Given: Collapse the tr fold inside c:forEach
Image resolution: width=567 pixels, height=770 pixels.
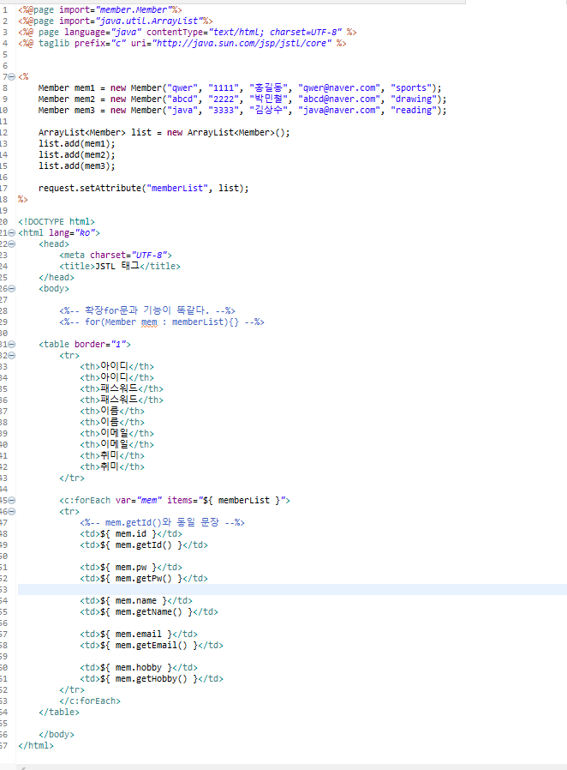Looking at the screenshot, I should click(x=12, y=512).
